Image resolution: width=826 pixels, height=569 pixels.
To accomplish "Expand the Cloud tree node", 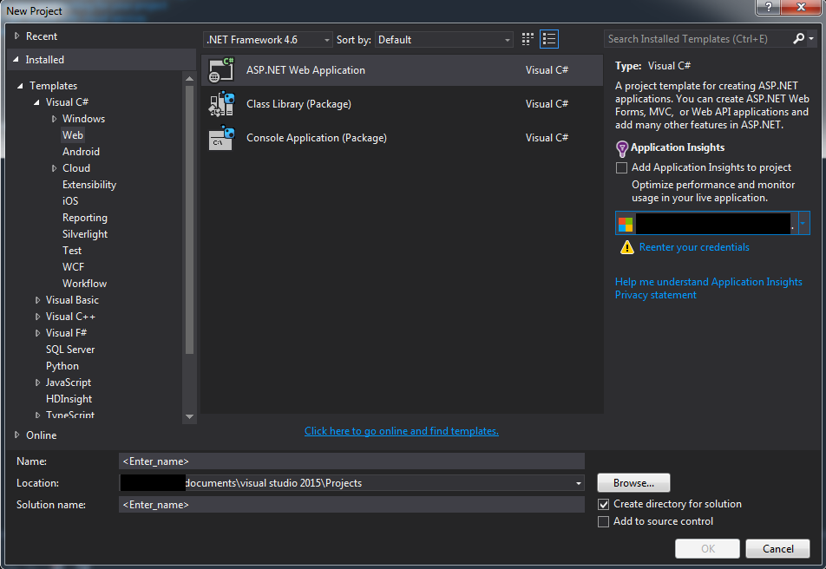I will click(54, 168).
